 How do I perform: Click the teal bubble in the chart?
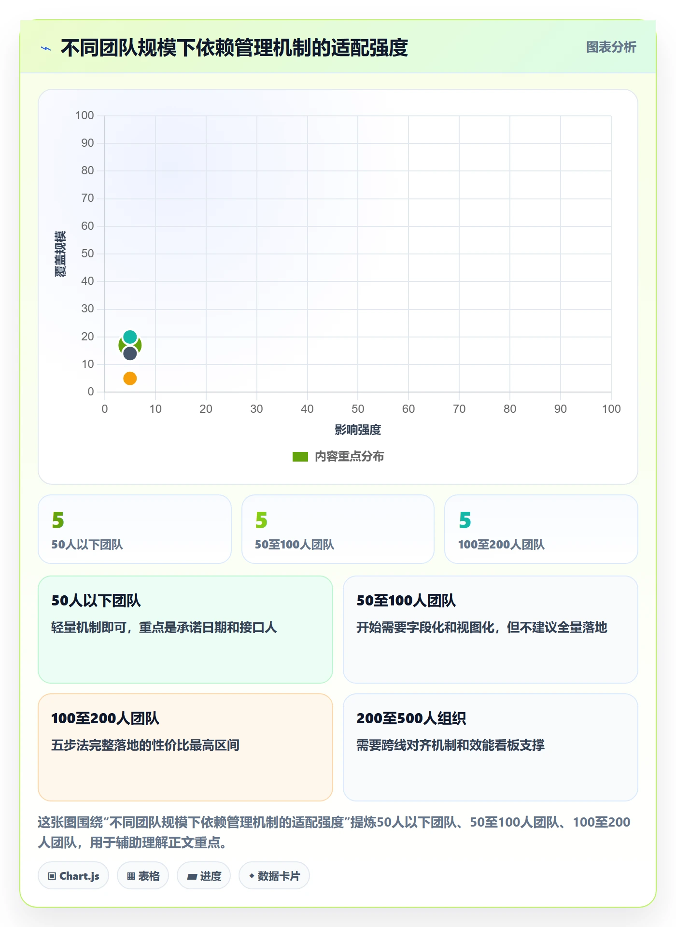[130, 337]
